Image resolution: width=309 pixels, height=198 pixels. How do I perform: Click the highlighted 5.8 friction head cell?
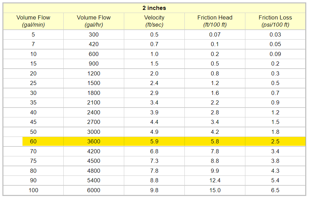pyautogui.click(x=215, y=141)
